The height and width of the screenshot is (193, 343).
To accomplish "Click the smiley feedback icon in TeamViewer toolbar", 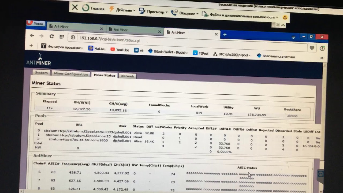I will [285, 17].
